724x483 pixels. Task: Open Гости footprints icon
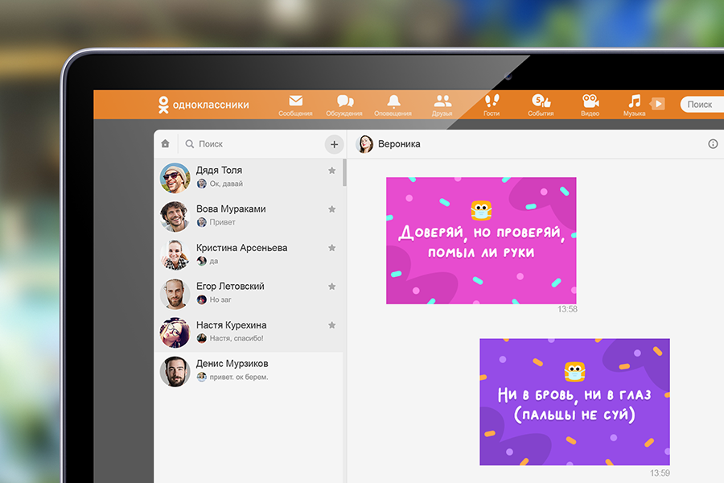pyautogui.click(x=492, y=101)
